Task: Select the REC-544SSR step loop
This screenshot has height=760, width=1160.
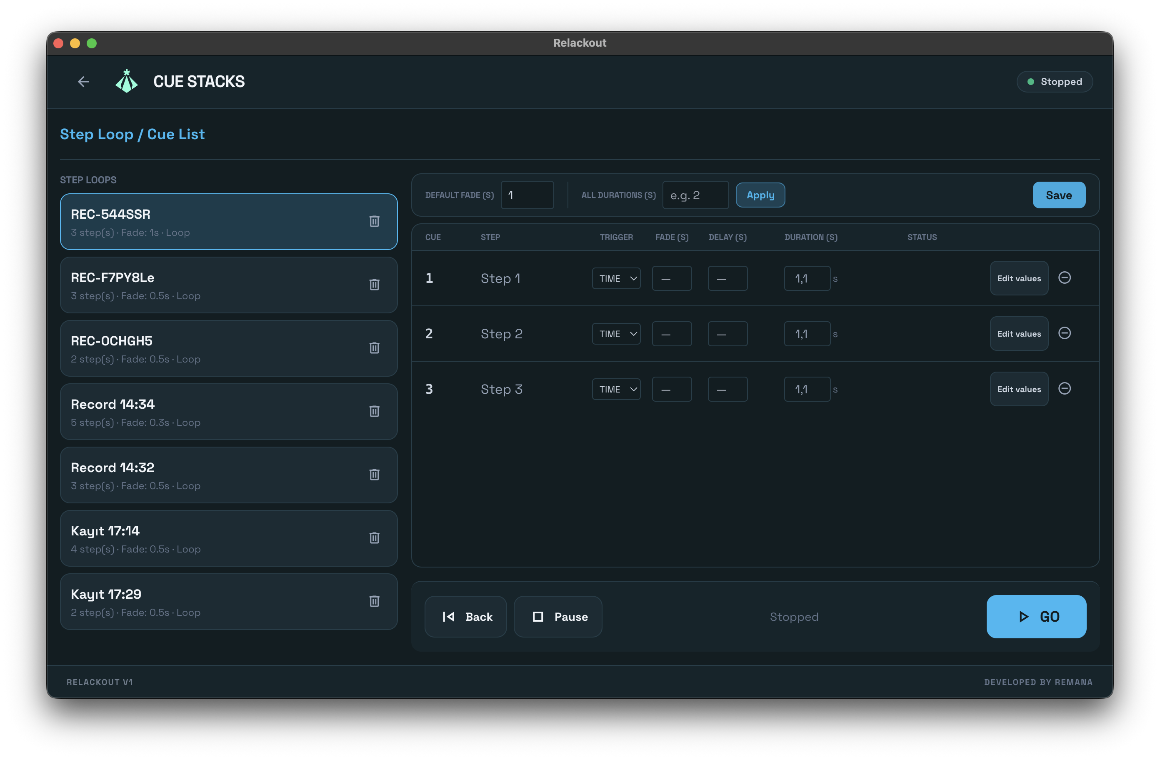Action: click(x=229, y=222)
